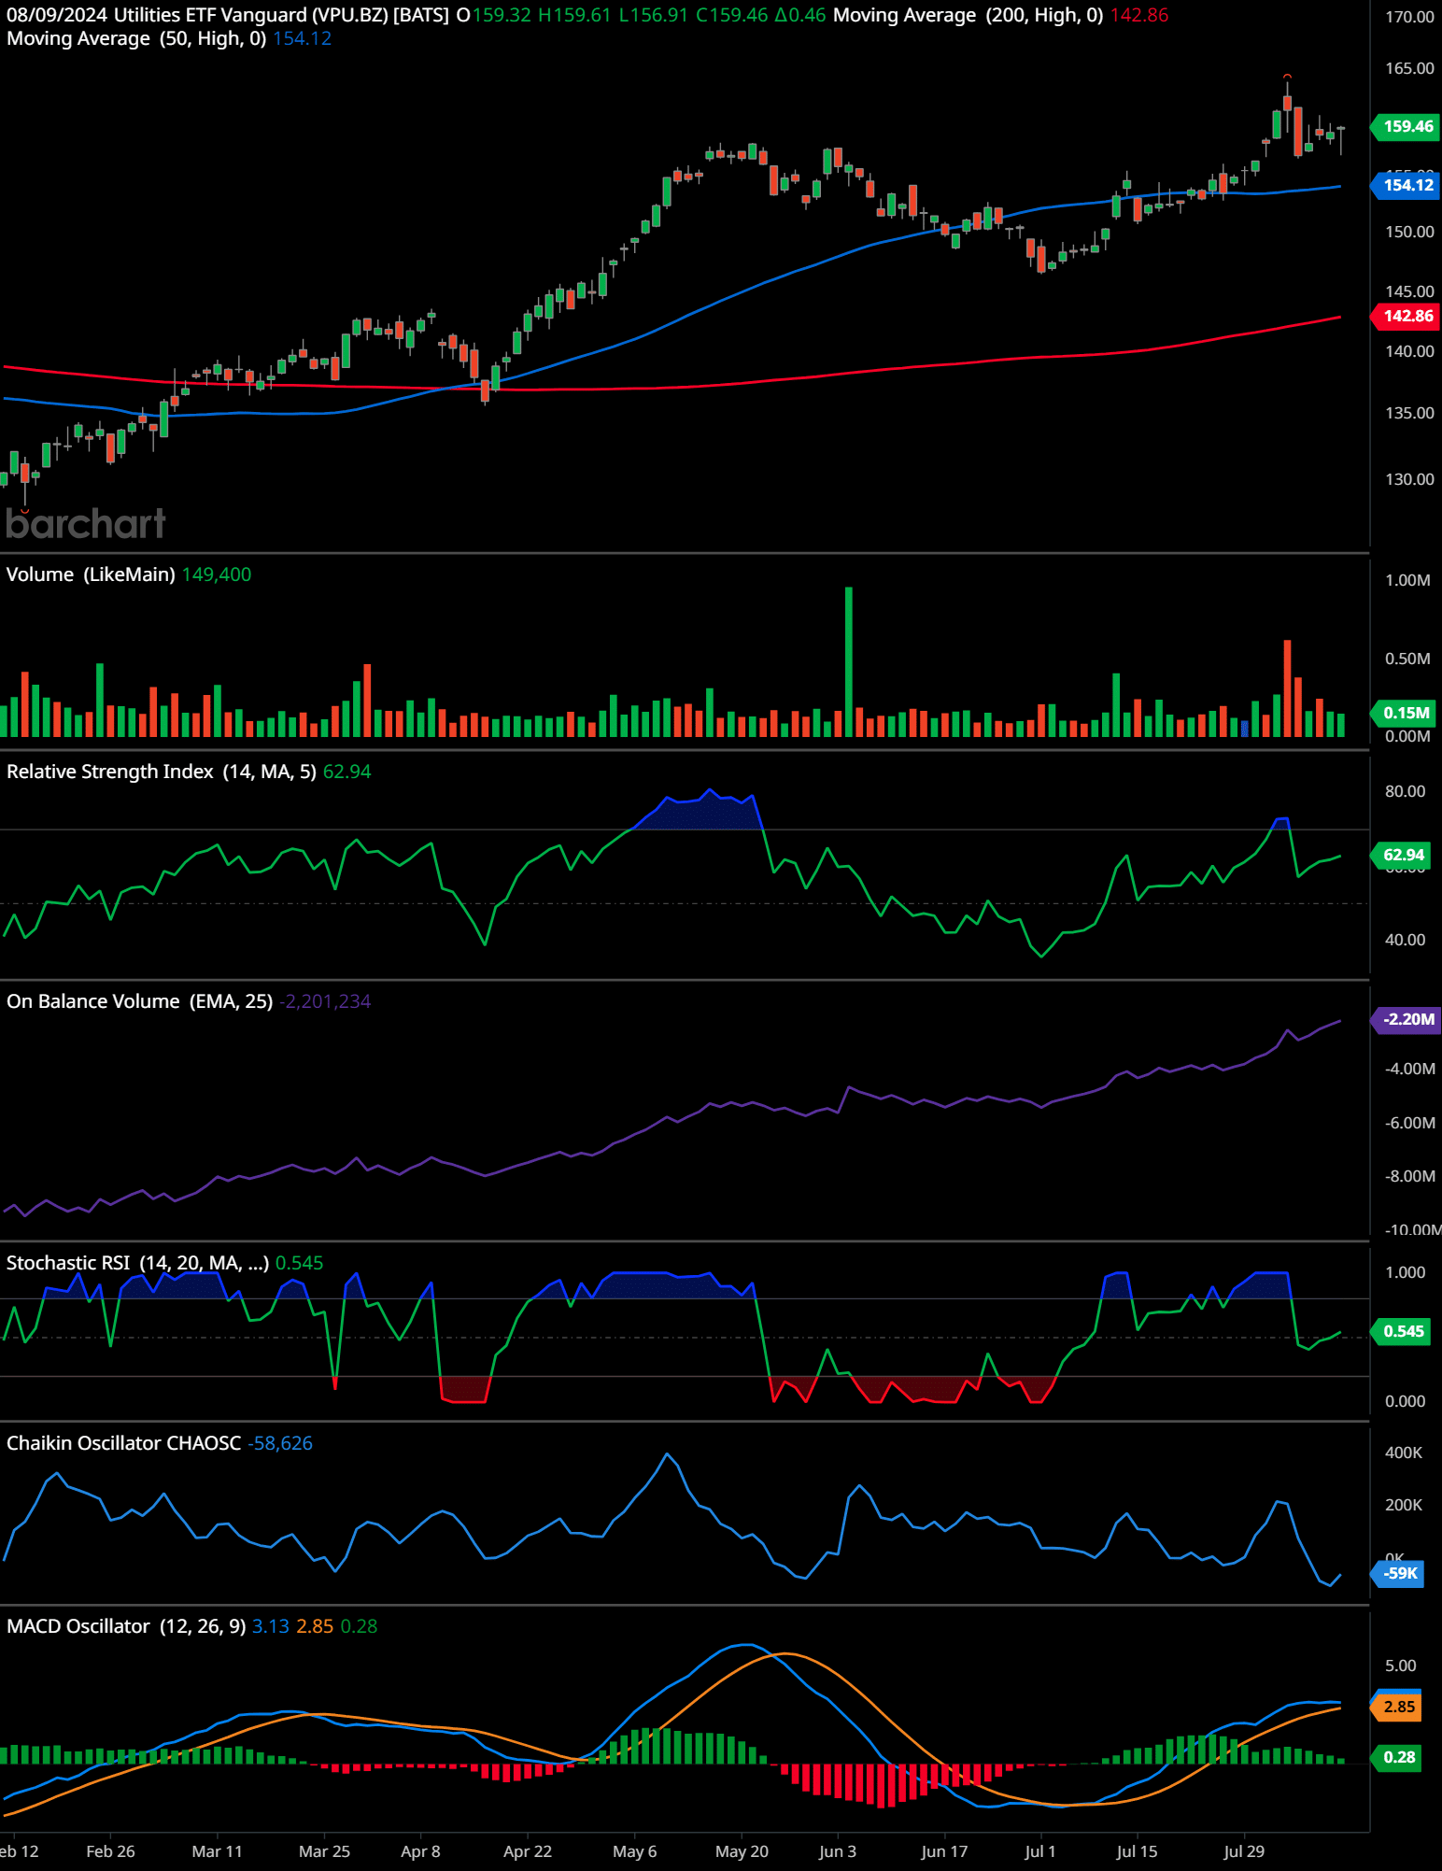Click the green 0.15M volume tag

1404,713
